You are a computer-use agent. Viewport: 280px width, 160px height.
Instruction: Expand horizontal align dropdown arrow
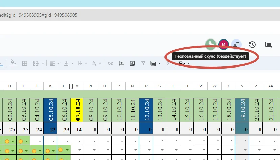pyautogui.click(x=58, y=63)
